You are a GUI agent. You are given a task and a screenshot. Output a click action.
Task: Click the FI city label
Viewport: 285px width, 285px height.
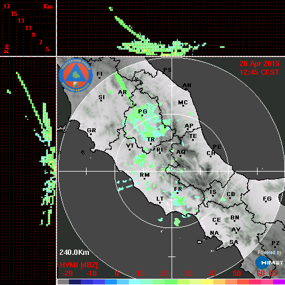(100, 74)
